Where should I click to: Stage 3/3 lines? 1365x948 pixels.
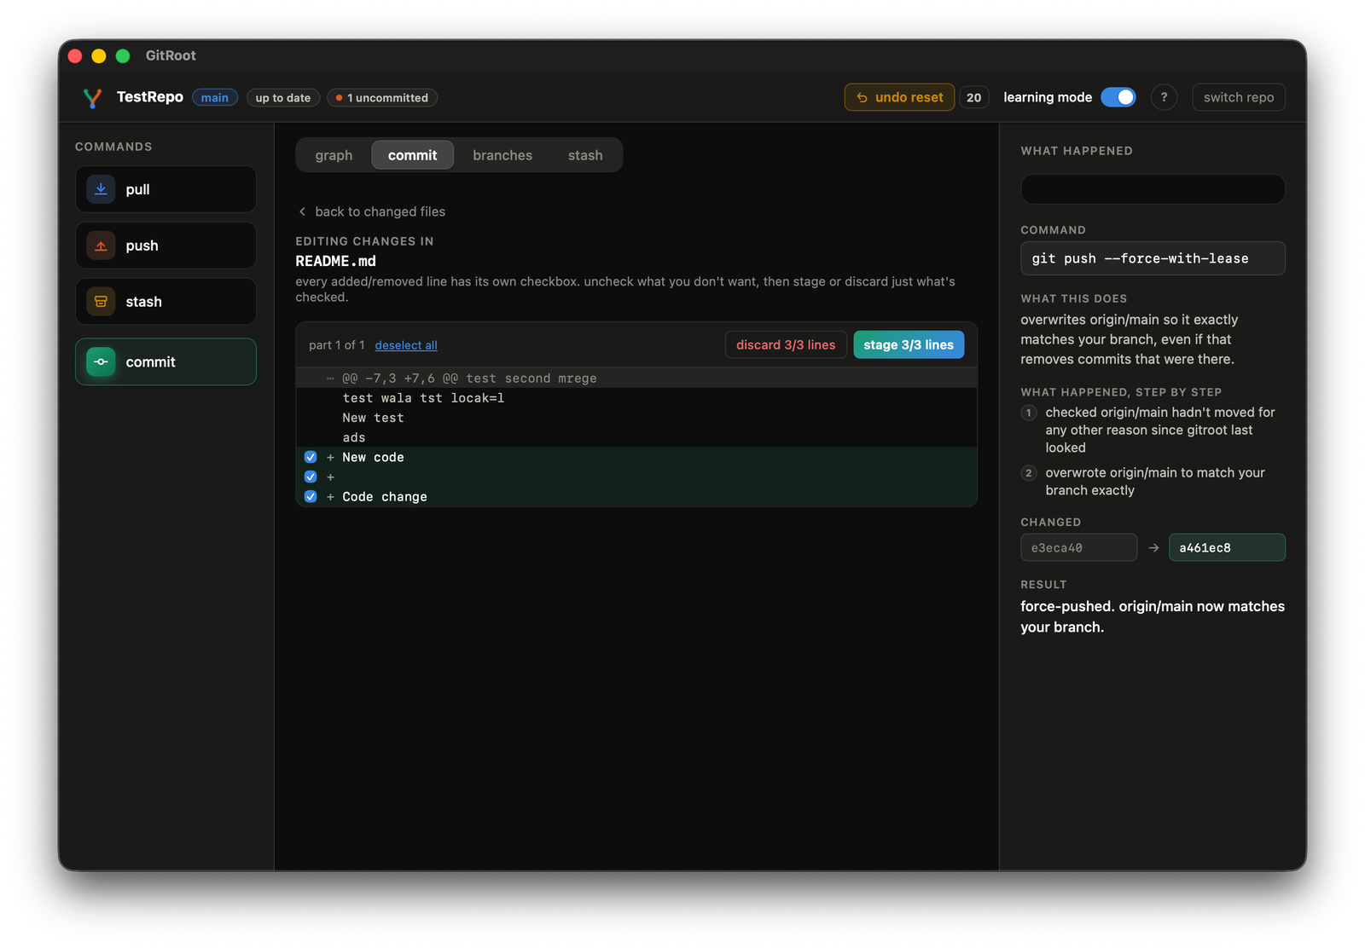pos(909,344)
